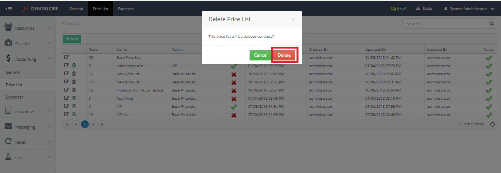This screenshot has width=501, height=173.
Task: Click the Search input field
Action: (x=444, y=24)
